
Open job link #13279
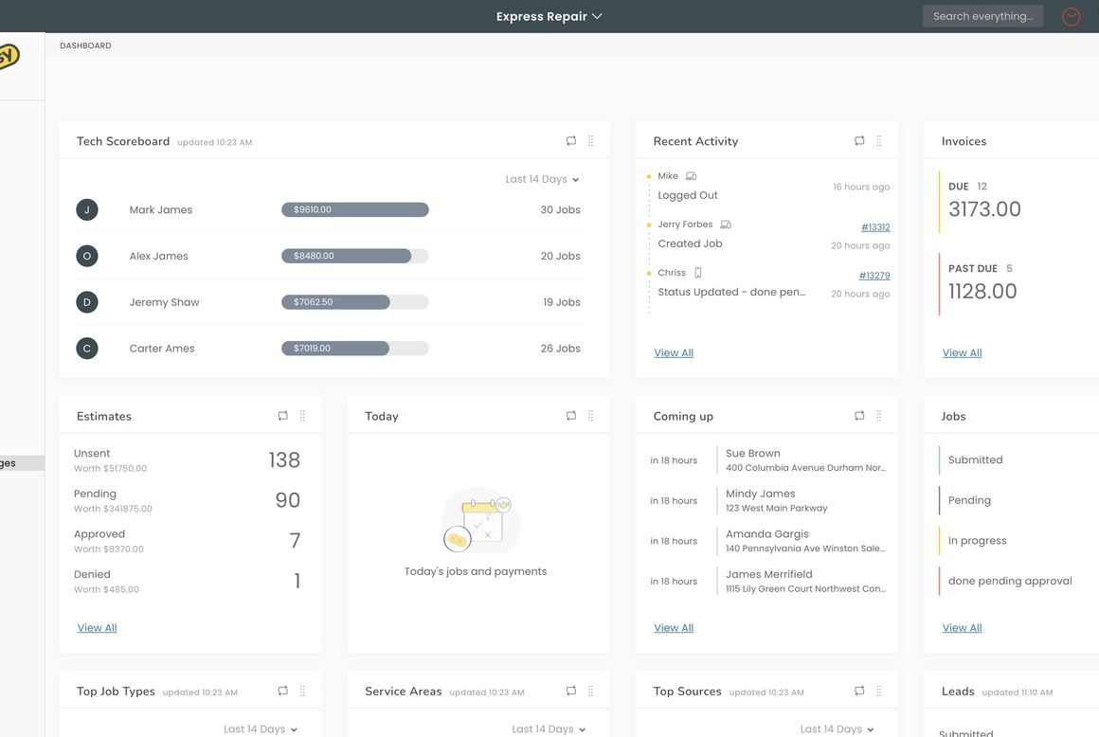874,276
